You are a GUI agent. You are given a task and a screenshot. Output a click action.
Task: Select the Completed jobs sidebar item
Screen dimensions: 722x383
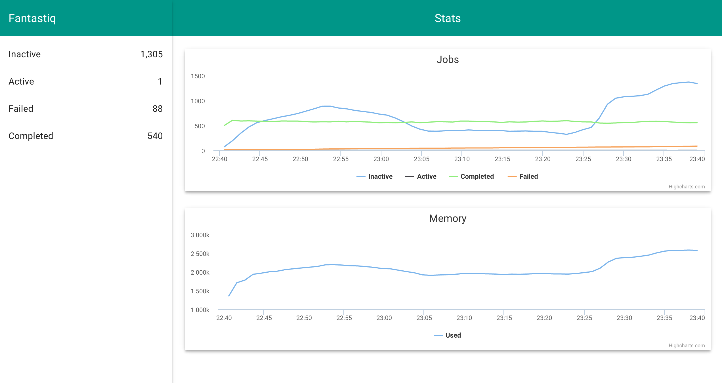[31, 136]
